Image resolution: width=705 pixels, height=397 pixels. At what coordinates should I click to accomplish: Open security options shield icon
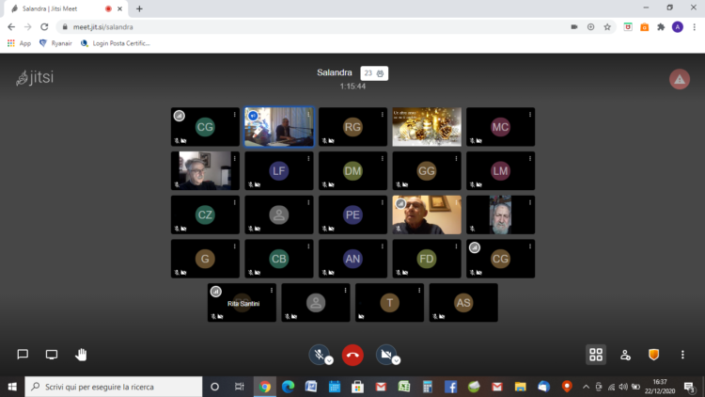click(653, 355)
